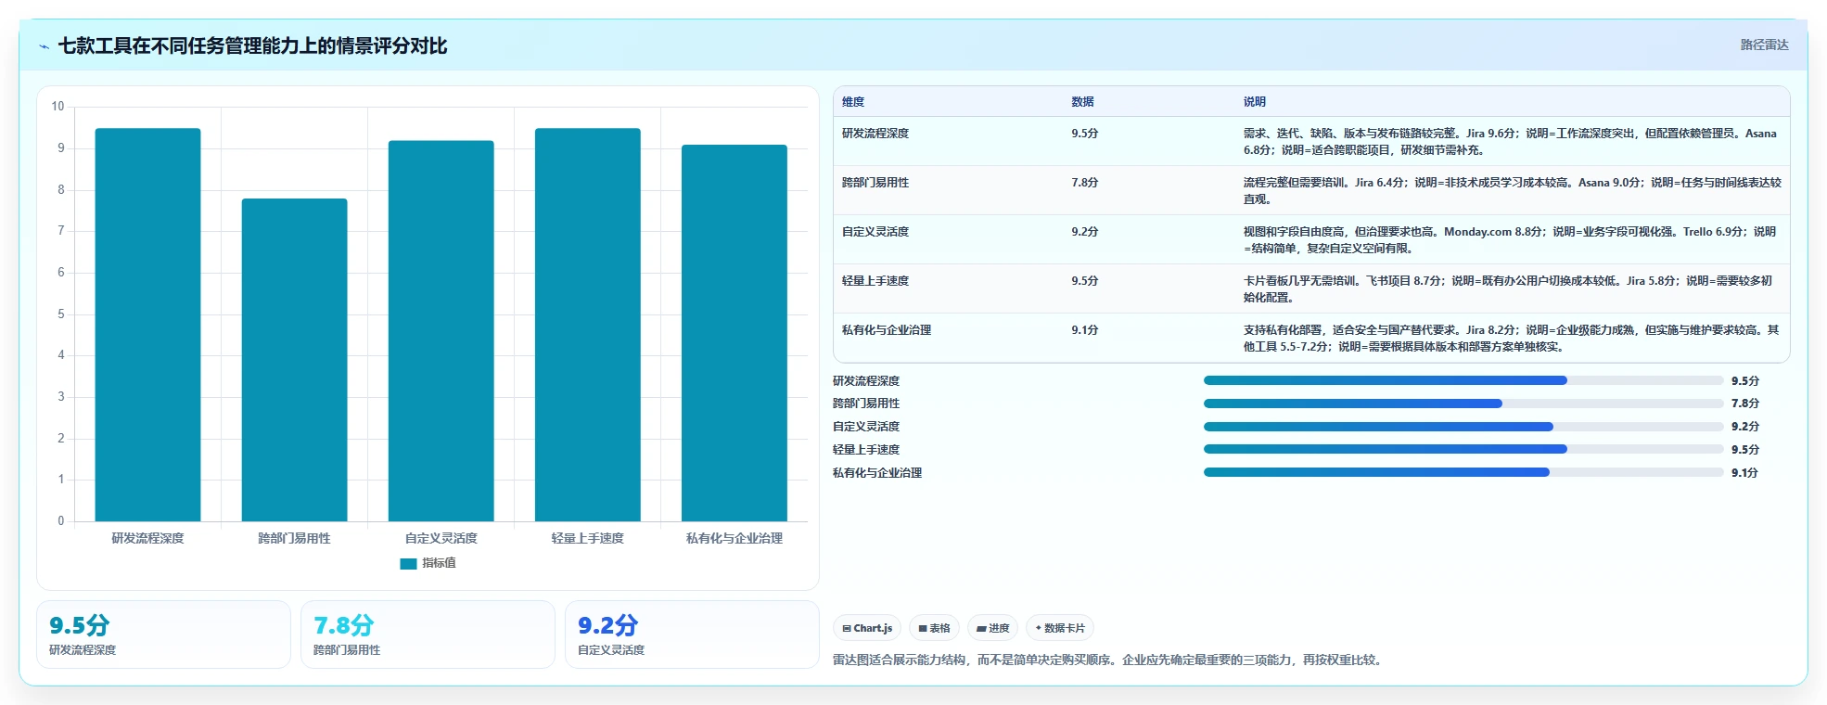Open the 7.8分 跨部门易用性 stat card
Viewport: 1827px width, 705px height.
(428, 634)
